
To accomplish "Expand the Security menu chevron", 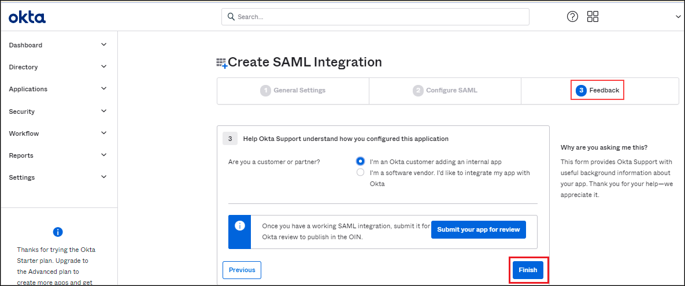I will (x=103, y=111).
